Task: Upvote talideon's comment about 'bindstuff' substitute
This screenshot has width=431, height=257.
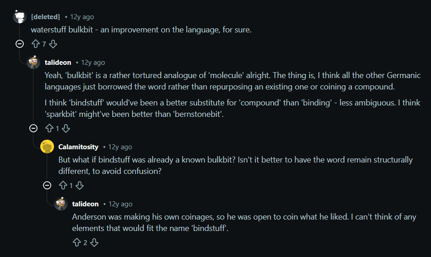Action: [x=49, y=128]
